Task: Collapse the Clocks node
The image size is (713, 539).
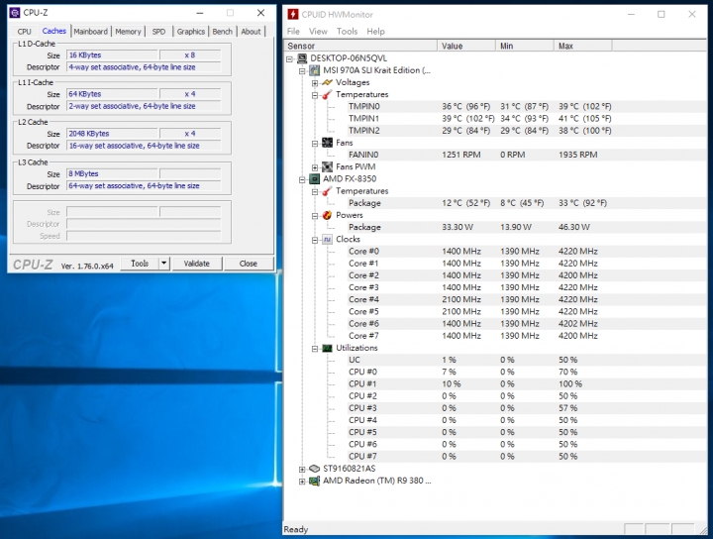Action: coord(315,240)
